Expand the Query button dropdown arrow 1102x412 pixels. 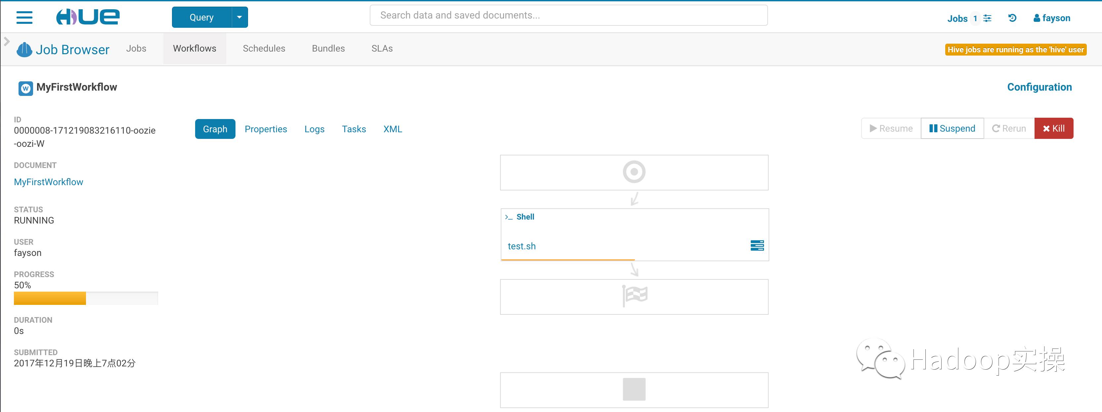click(239, 18)
